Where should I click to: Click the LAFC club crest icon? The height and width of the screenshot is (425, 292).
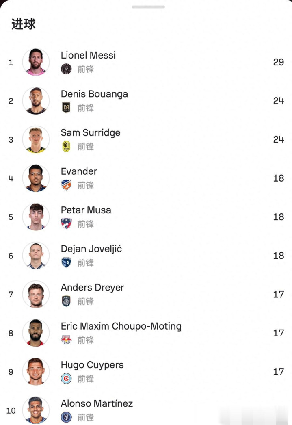pyautogui.click(x=66, y=108)
